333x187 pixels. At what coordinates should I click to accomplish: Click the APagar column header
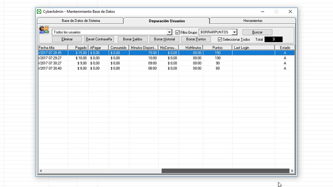(98, 48)
